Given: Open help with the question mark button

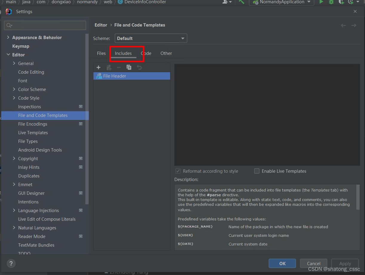Looking at the screenshot, I should coord(11,263).
